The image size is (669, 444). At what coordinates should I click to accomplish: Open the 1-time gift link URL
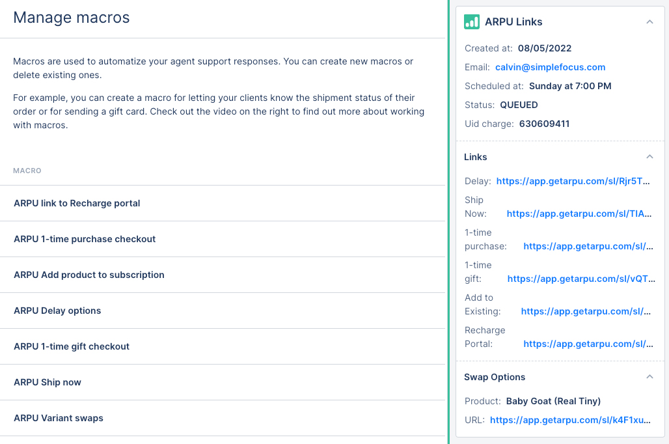pos(580,279)
